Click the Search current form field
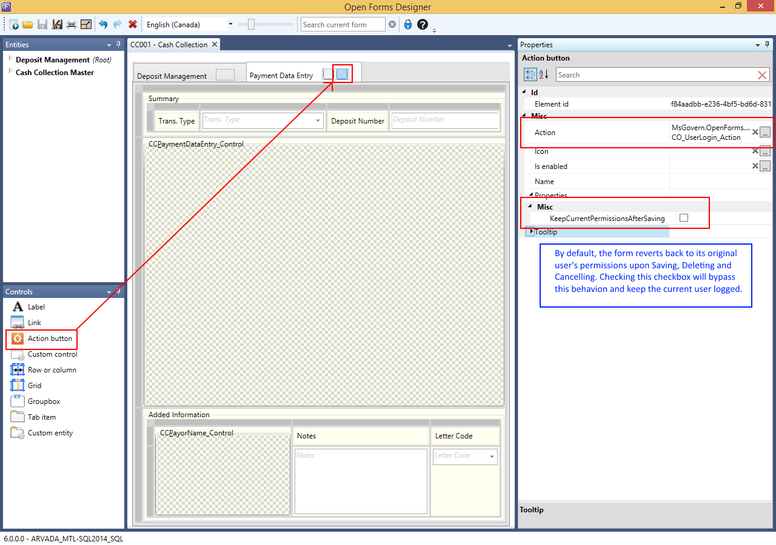 click(343, 25)
